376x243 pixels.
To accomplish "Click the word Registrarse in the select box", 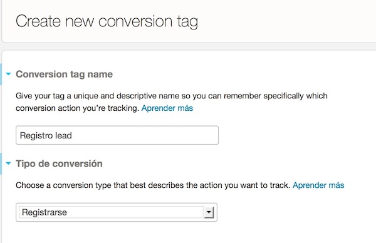I will [44, 212].
